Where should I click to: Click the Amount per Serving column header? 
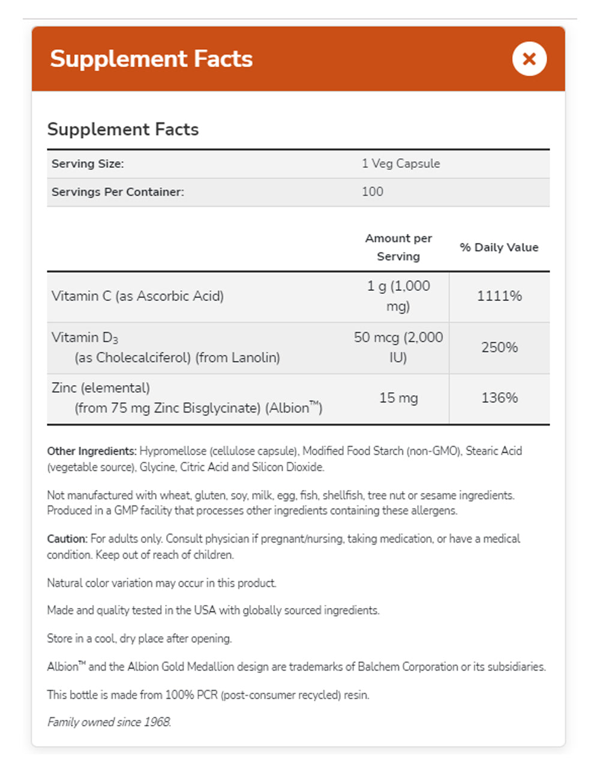[x=398, y=247]
